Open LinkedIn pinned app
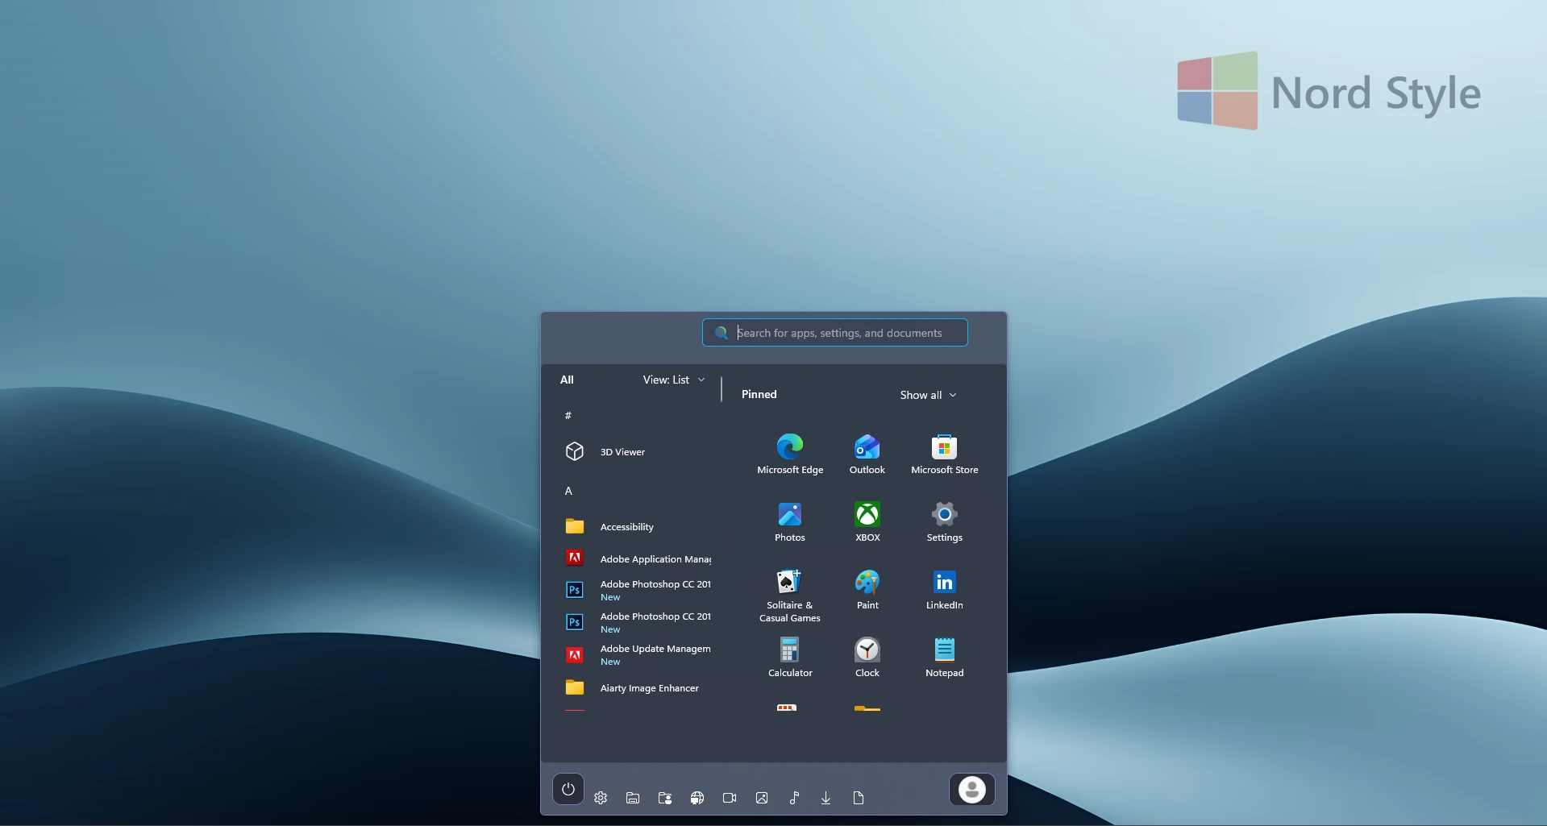1547x826 pixels. click(945, 590)
